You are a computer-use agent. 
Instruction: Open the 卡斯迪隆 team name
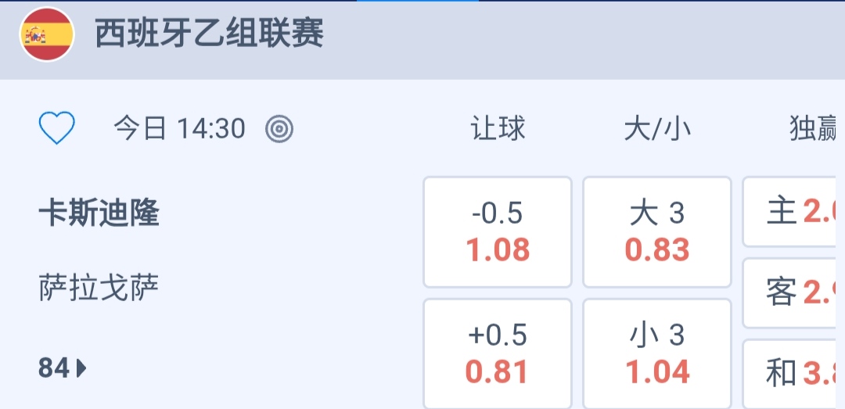(x=99, y=213)
